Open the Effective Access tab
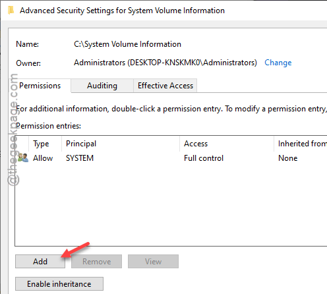Image resolution: width=327 pixels, height=294 pixels. tap(165, 86)
